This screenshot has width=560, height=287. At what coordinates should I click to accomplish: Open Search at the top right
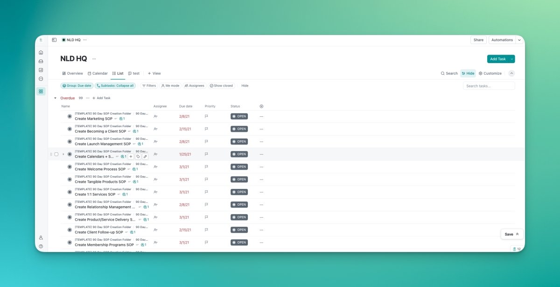coord(448,73)
